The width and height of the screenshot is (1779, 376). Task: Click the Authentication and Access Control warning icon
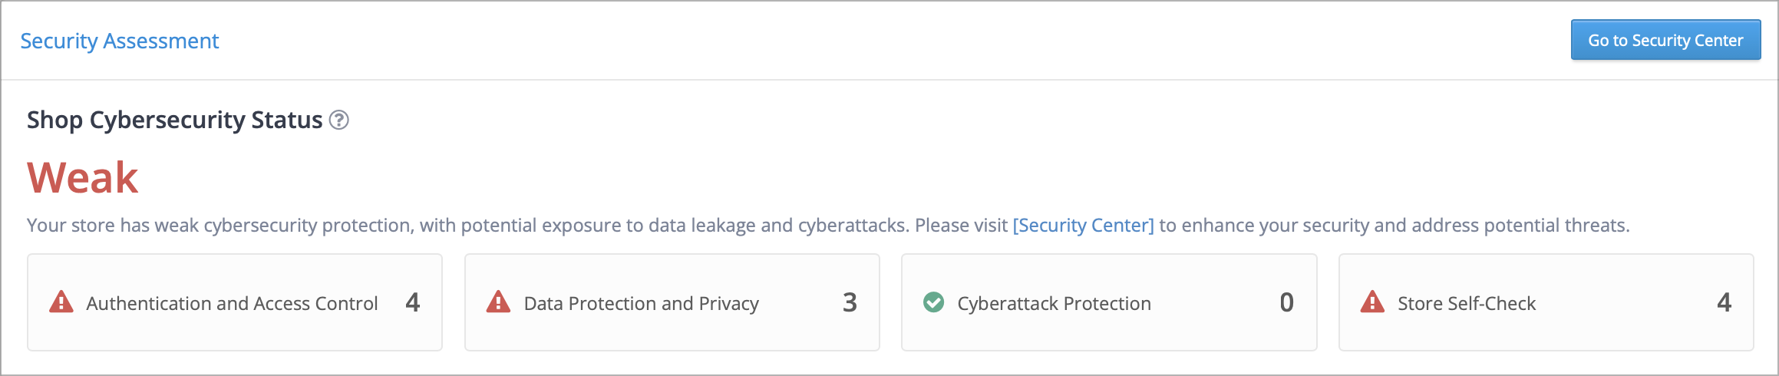(61, 302)
